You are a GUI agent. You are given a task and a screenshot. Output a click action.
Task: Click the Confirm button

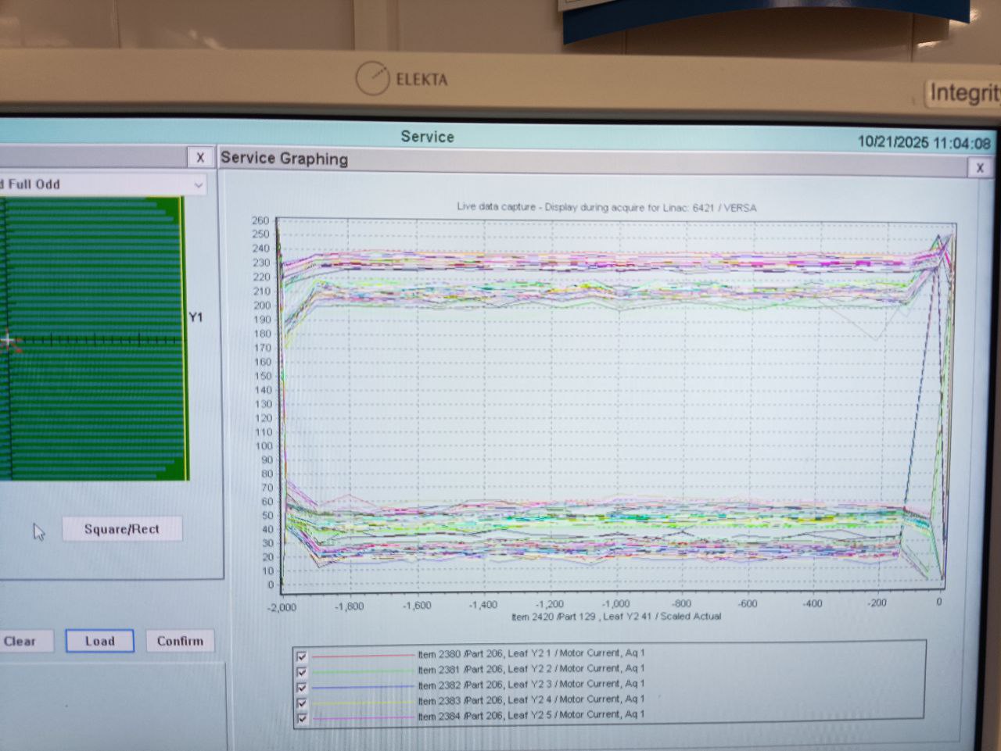180,641
